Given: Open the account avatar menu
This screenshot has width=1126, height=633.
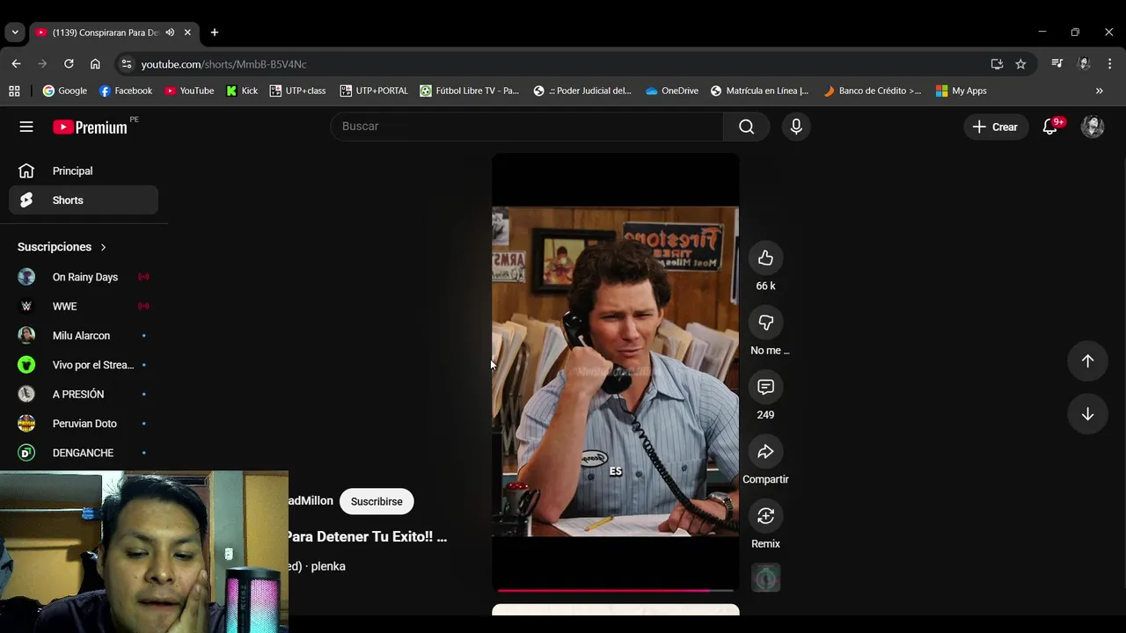Looking at the screenshot, I should pyautogui.click(x=1093, y=127).
